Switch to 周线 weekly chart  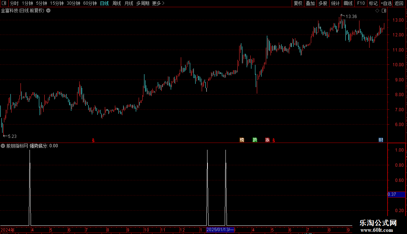click(x=117, y=3)
